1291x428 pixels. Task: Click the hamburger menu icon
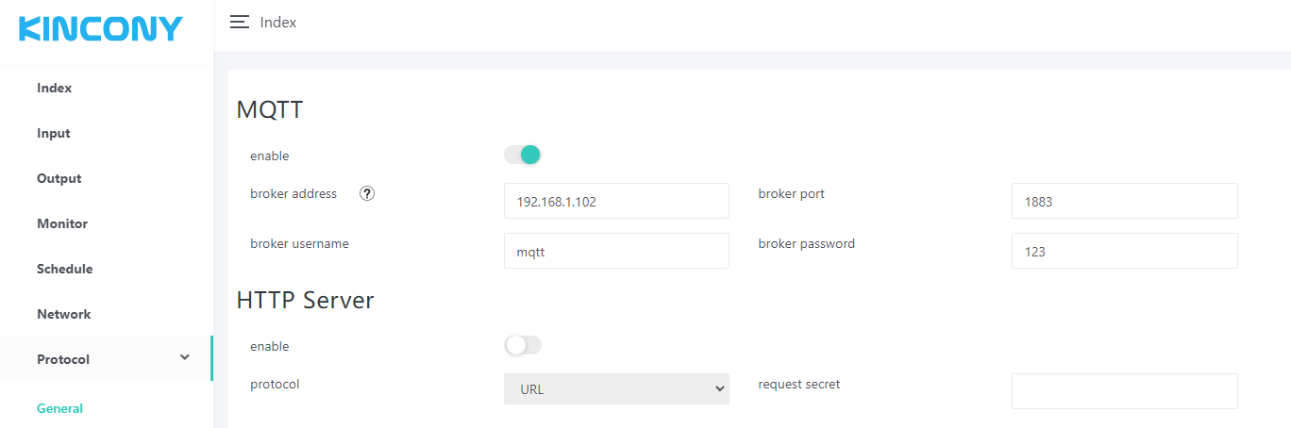pos(240,22)
